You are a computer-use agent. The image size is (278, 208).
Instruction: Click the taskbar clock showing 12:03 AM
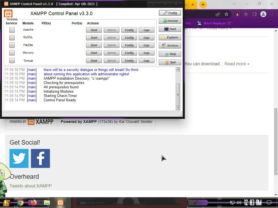point(253,203)
